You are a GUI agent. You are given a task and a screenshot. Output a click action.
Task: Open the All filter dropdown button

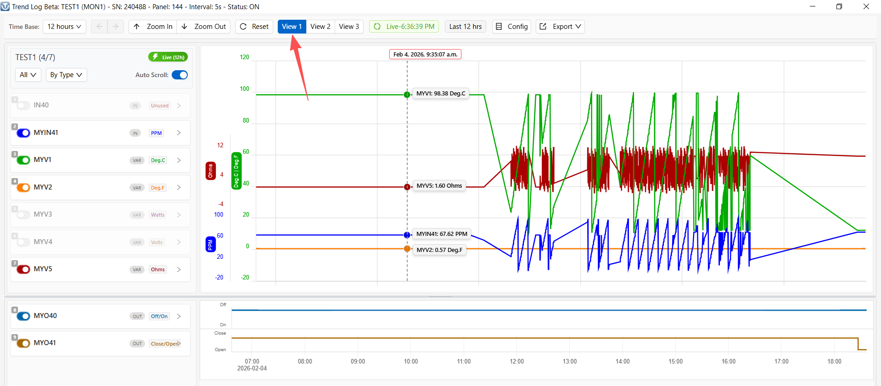(28, 75)
